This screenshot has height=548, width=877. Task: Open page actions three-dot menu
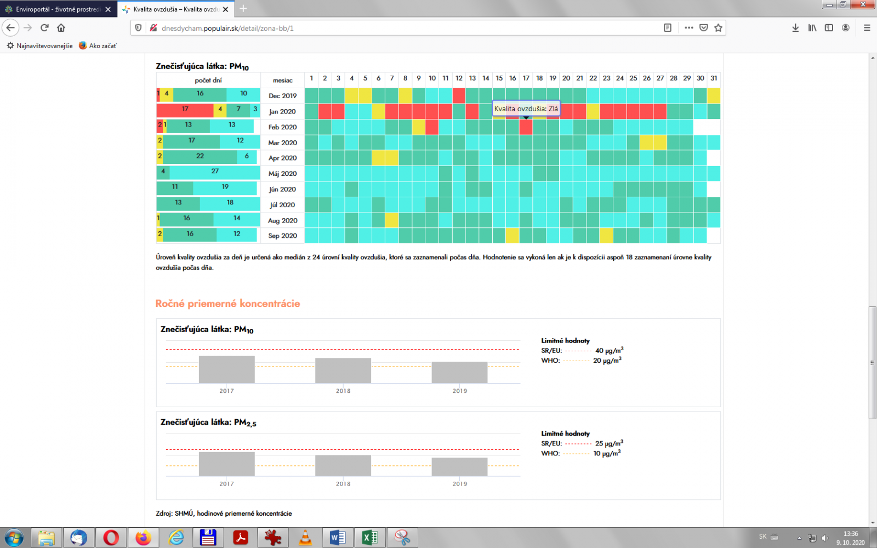(689, 28)
